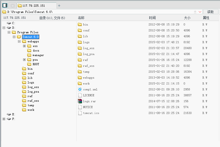Image resolution: width=220 pixels, height=147 pixels.
Task: Click the raf folder icon in file list
Action: click(80, 60)
